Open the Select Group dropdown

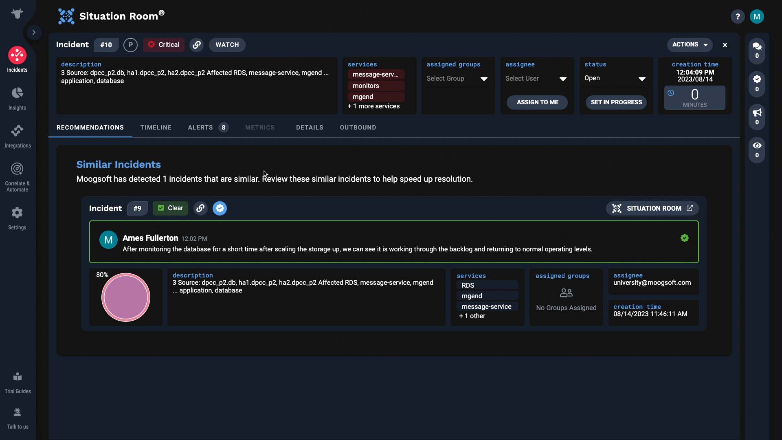458,79
